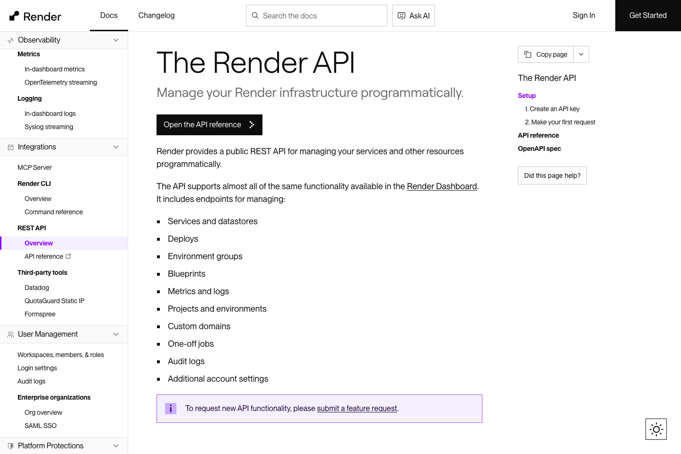Open the Copy page dropdown arrow
The height and width of the screenshot is (454, 681).
(581, 54)
